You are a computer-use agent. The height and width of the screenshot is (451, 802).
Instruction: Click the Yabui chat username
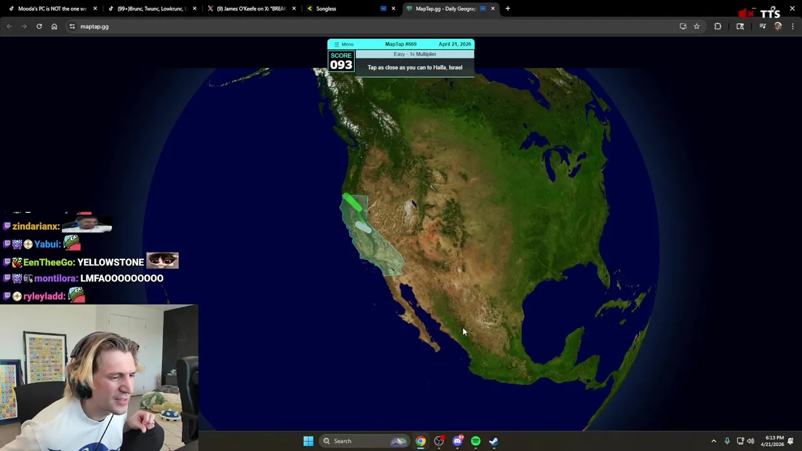(47, 244)
